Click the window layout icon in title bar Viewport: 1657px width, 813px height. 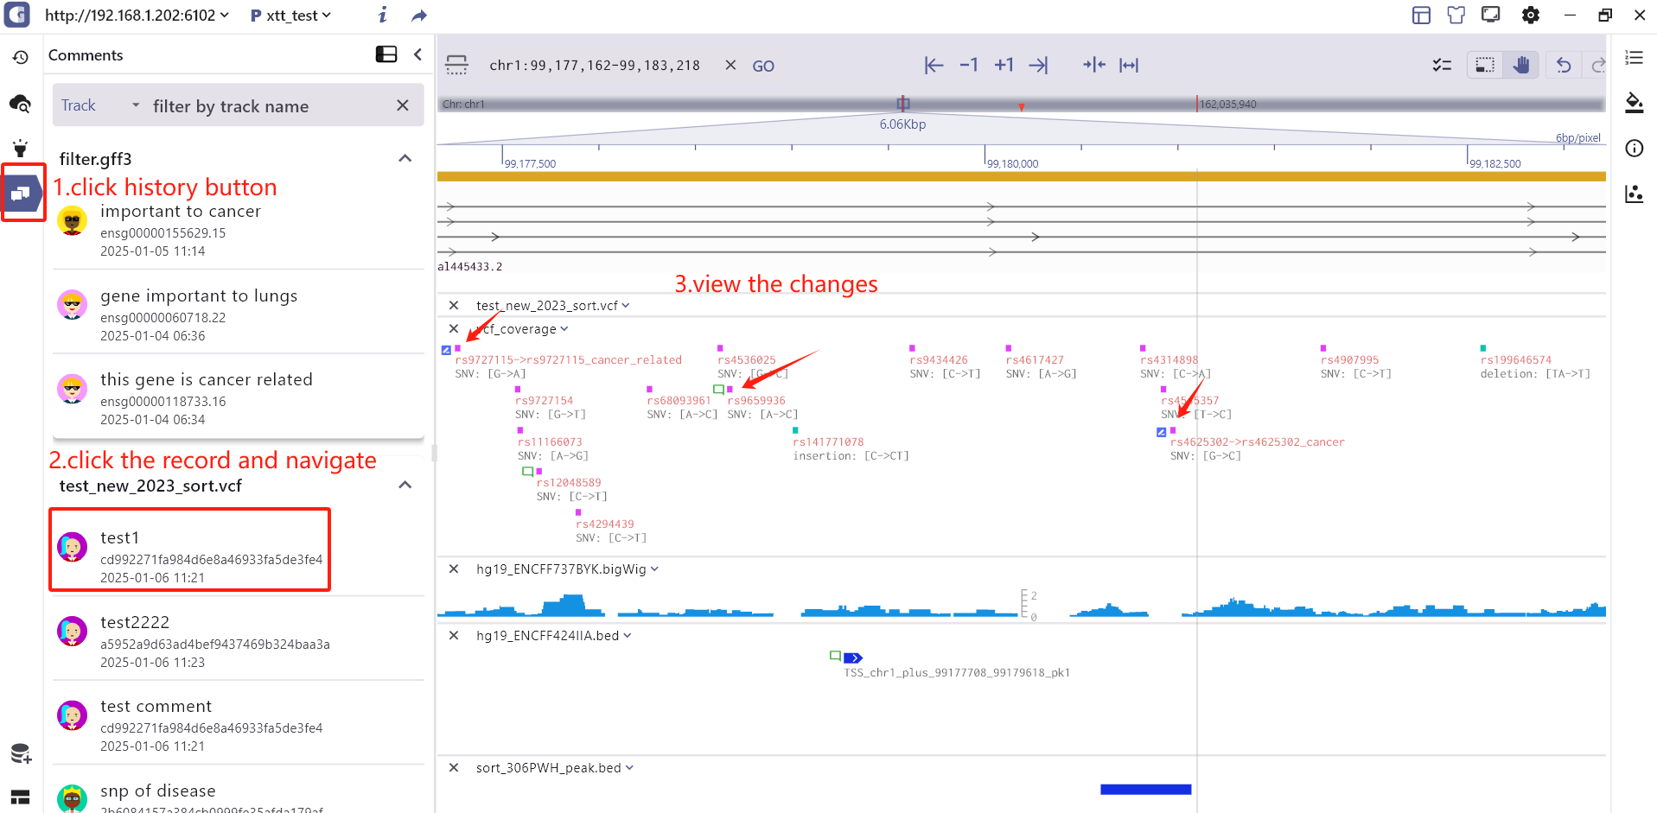(1421, 15)
